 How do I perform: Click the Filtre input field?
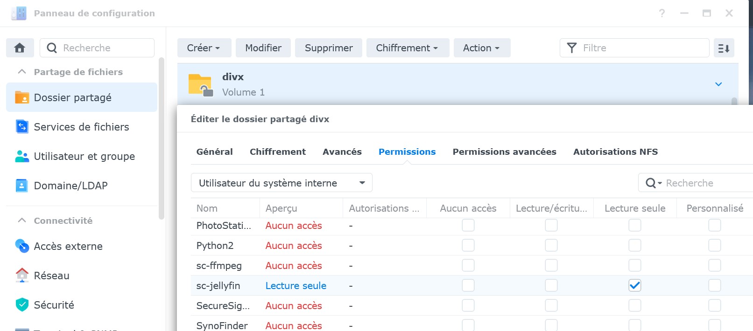point(642,48)
